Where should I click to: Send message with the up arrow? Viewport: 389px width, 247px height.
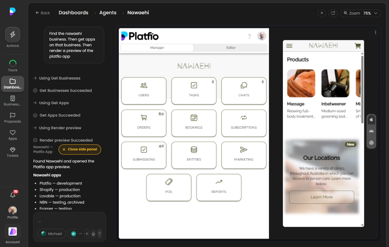(99, 234)
